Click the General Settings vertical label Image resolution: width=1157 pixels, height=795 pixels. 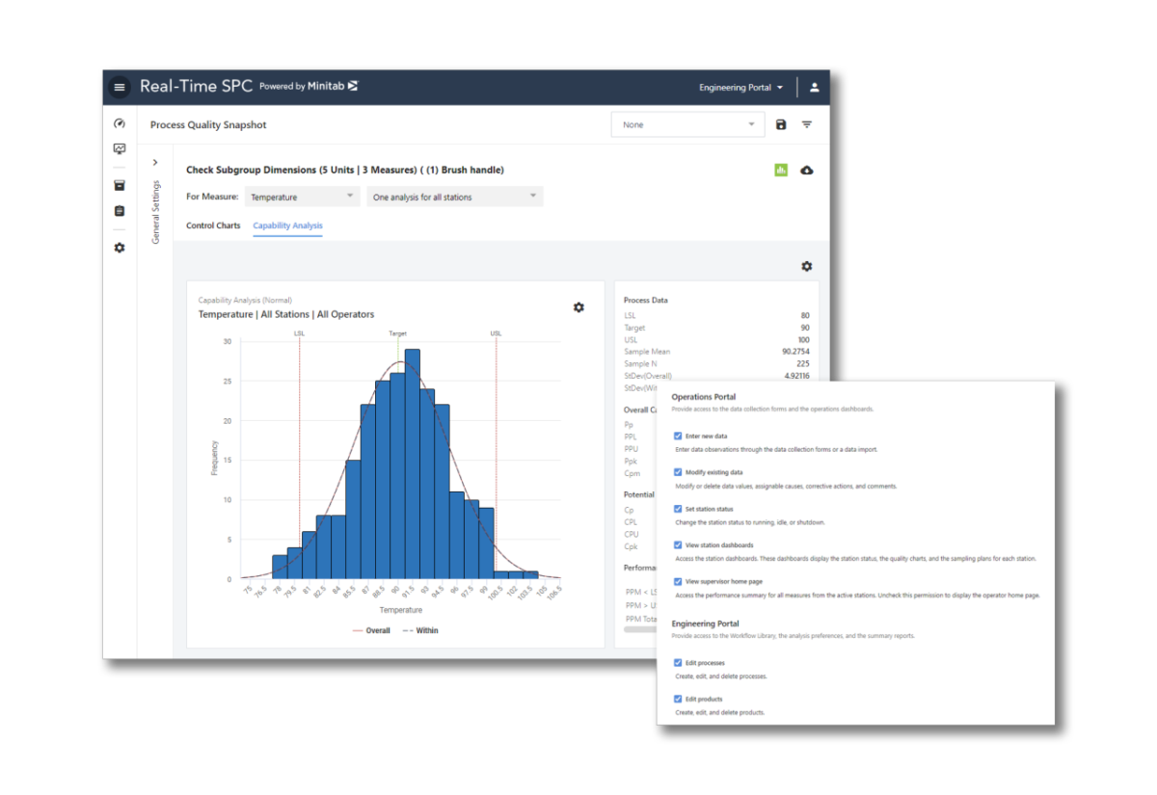[x=156, y=212]
